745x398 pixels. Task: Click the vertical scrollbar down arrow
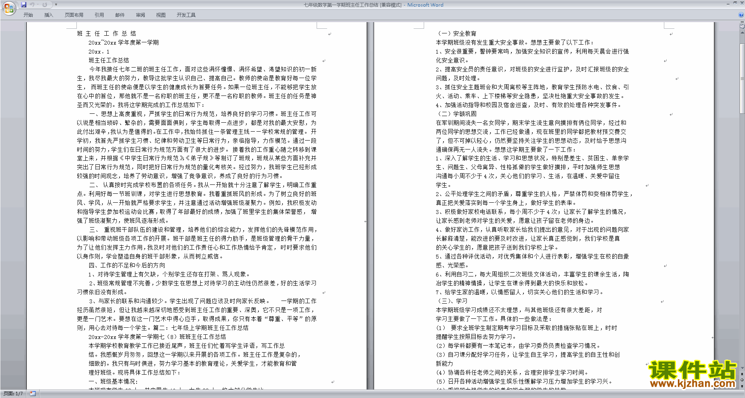click(742, 368)
